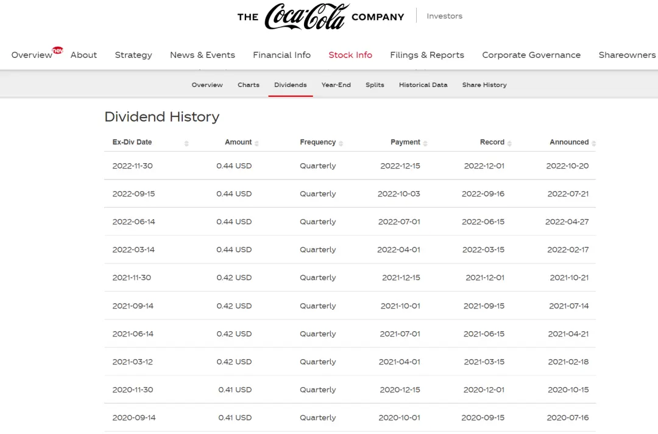Click announced date 2020-07-16
658x434 pixels.
[x=568, y=418]
